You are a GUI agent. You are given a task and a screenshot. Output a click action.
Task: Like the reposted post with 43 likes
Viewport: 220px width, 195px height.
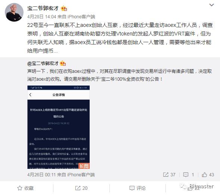[208, 175]
